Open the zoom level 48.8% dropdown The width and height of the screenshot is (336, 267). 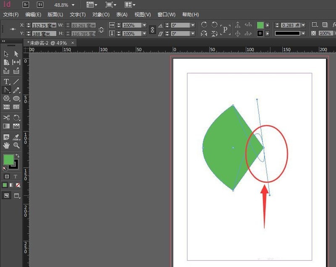coord(73,5)
